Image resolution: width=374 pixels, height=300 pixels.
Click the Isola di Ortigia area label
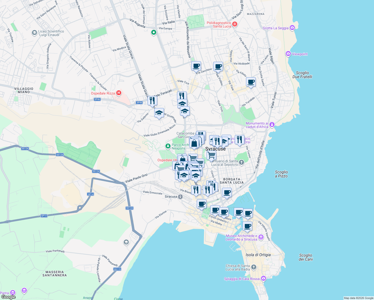point(258,255)
